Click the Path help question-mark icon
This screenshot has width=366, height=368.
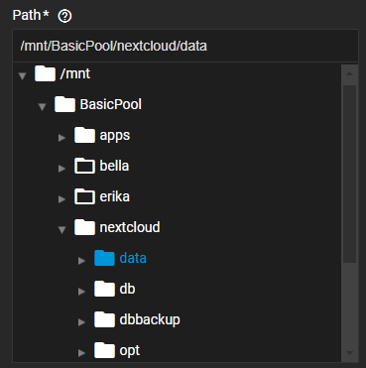64,16
